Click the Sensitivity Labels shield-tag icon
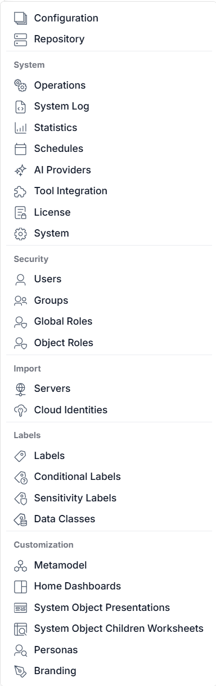The height and width of the screenshot is (686, 216). [x=20, y=498]
